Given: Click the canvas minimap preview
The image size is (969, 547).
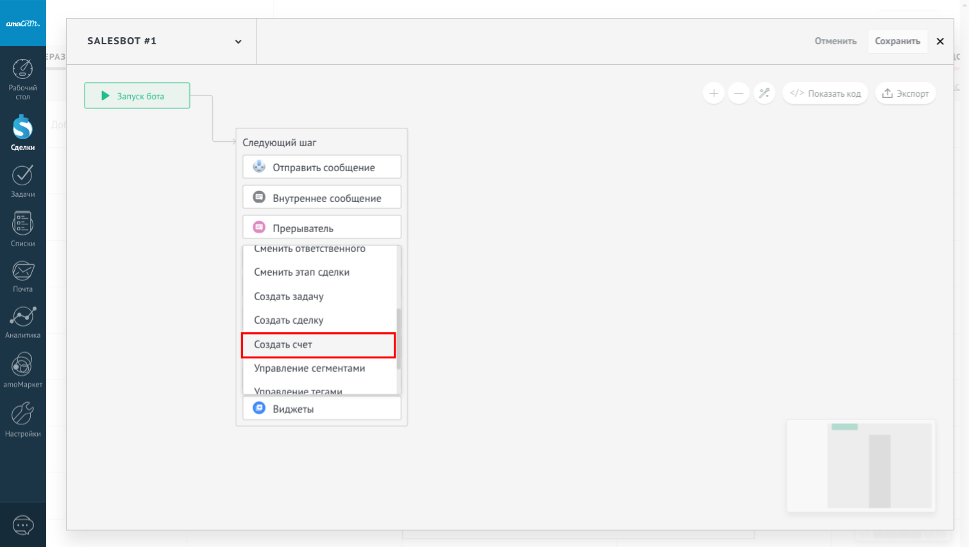Looking at the screenshot, I should pos(861,466).
